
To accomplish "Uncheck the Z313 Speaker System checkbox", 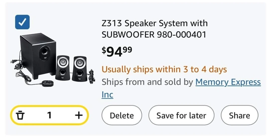I will (x=22, y=22).
